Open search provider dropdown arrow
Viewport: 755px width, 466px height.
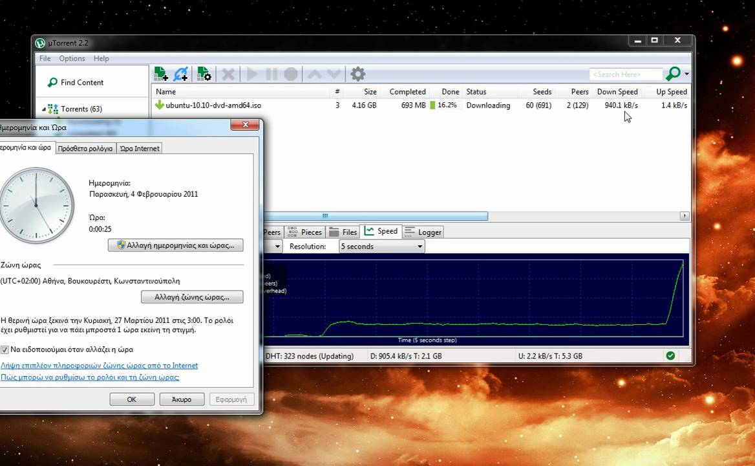pyautogui.click(x=686, y=74)
